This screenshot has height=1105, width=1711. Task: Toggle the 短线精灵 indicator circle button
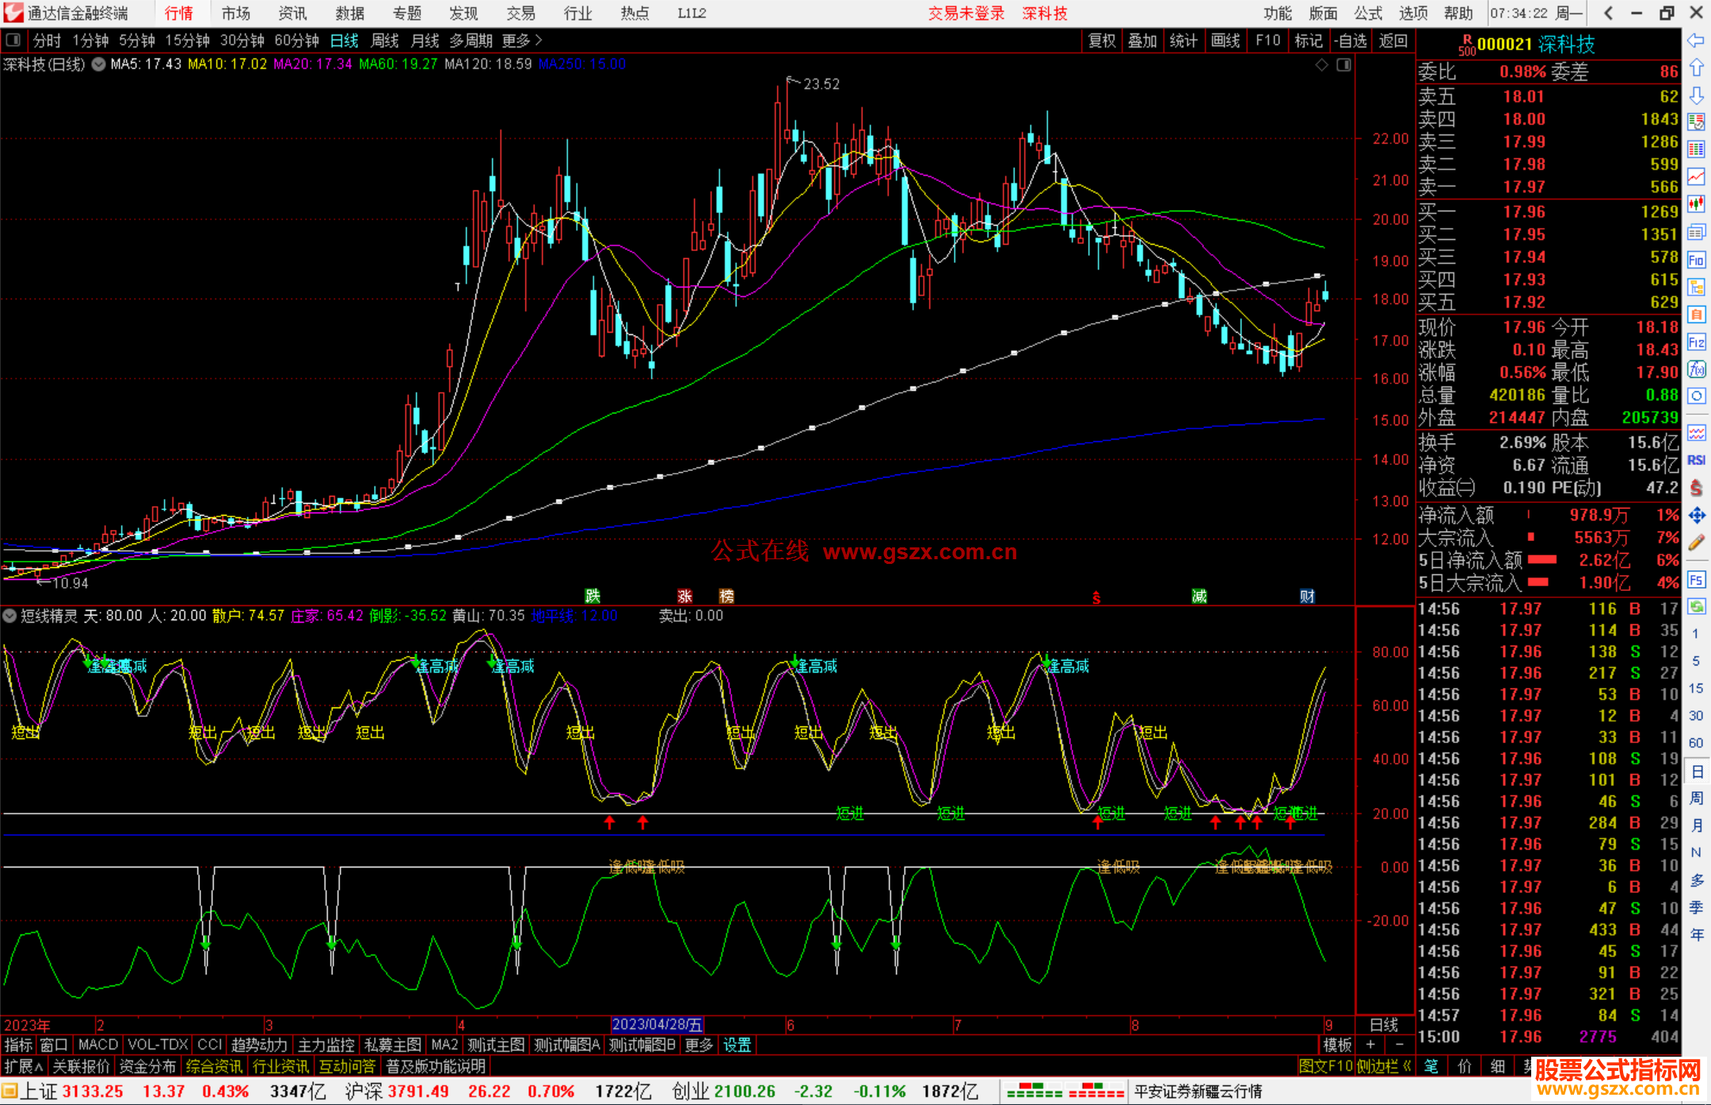[x=10, y=615]
